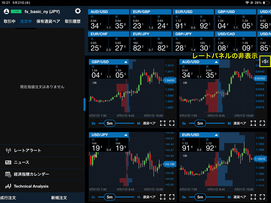Viewport: 271px width, 203px height.
Task: Tap the 144.196 price marker on USD/JPY chart
Action: click(x=169, y=164)
